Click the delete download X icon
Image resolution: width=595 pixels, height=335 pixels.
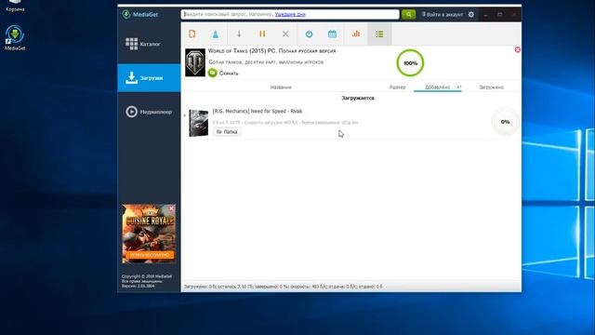(x=285, y=33)
